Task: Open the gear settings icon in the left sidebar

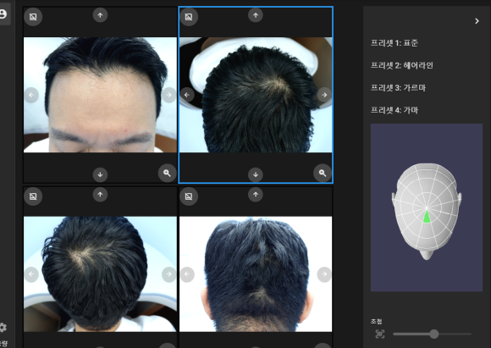Action: coord(3,328)
